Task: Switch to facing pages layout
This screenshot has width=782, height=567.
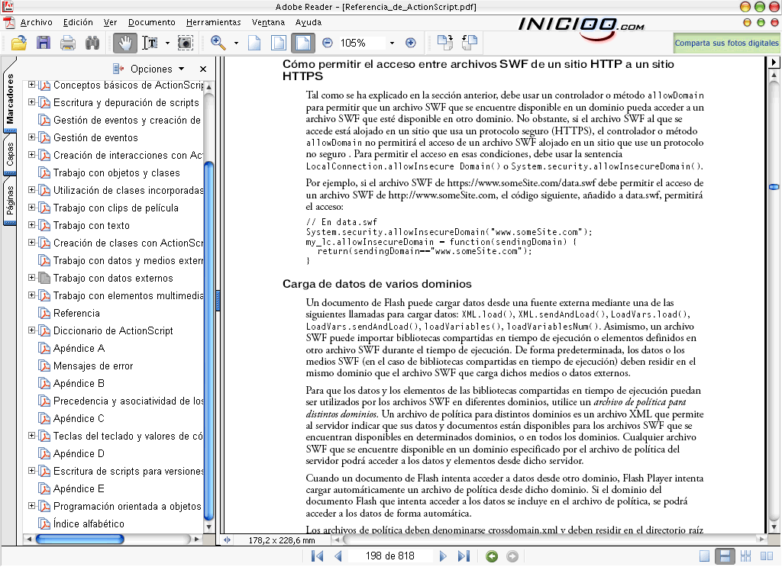Action: click(x=766, y=556)
